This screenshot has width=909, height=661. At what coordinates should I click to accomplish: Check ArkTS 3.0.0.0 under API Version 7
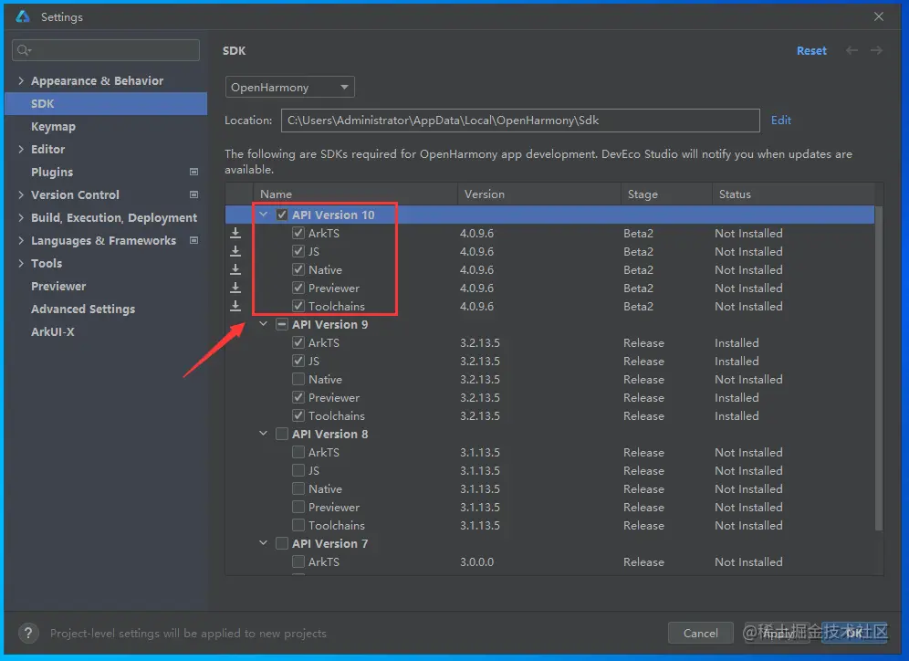[298, 561]
